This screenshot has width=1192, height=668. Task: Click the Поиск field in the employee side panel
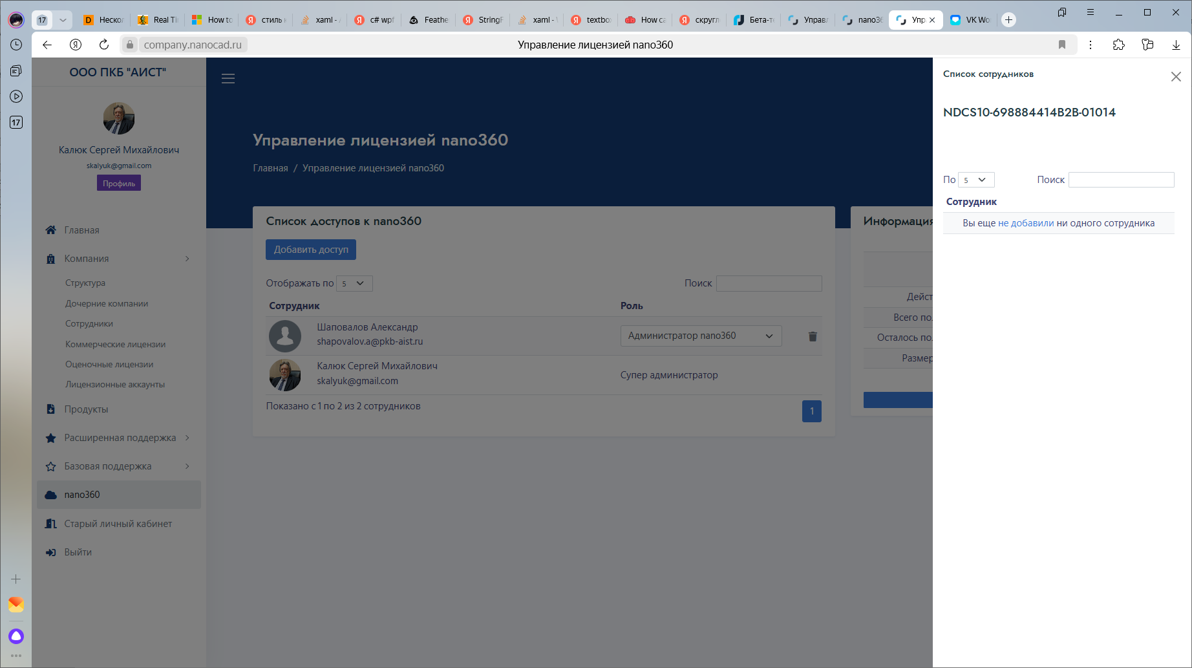pyautogui.click(x=1122, y=180)
